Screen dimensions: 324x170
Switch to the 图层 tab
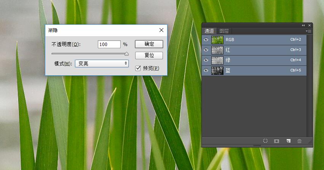[x=224, y=31]
